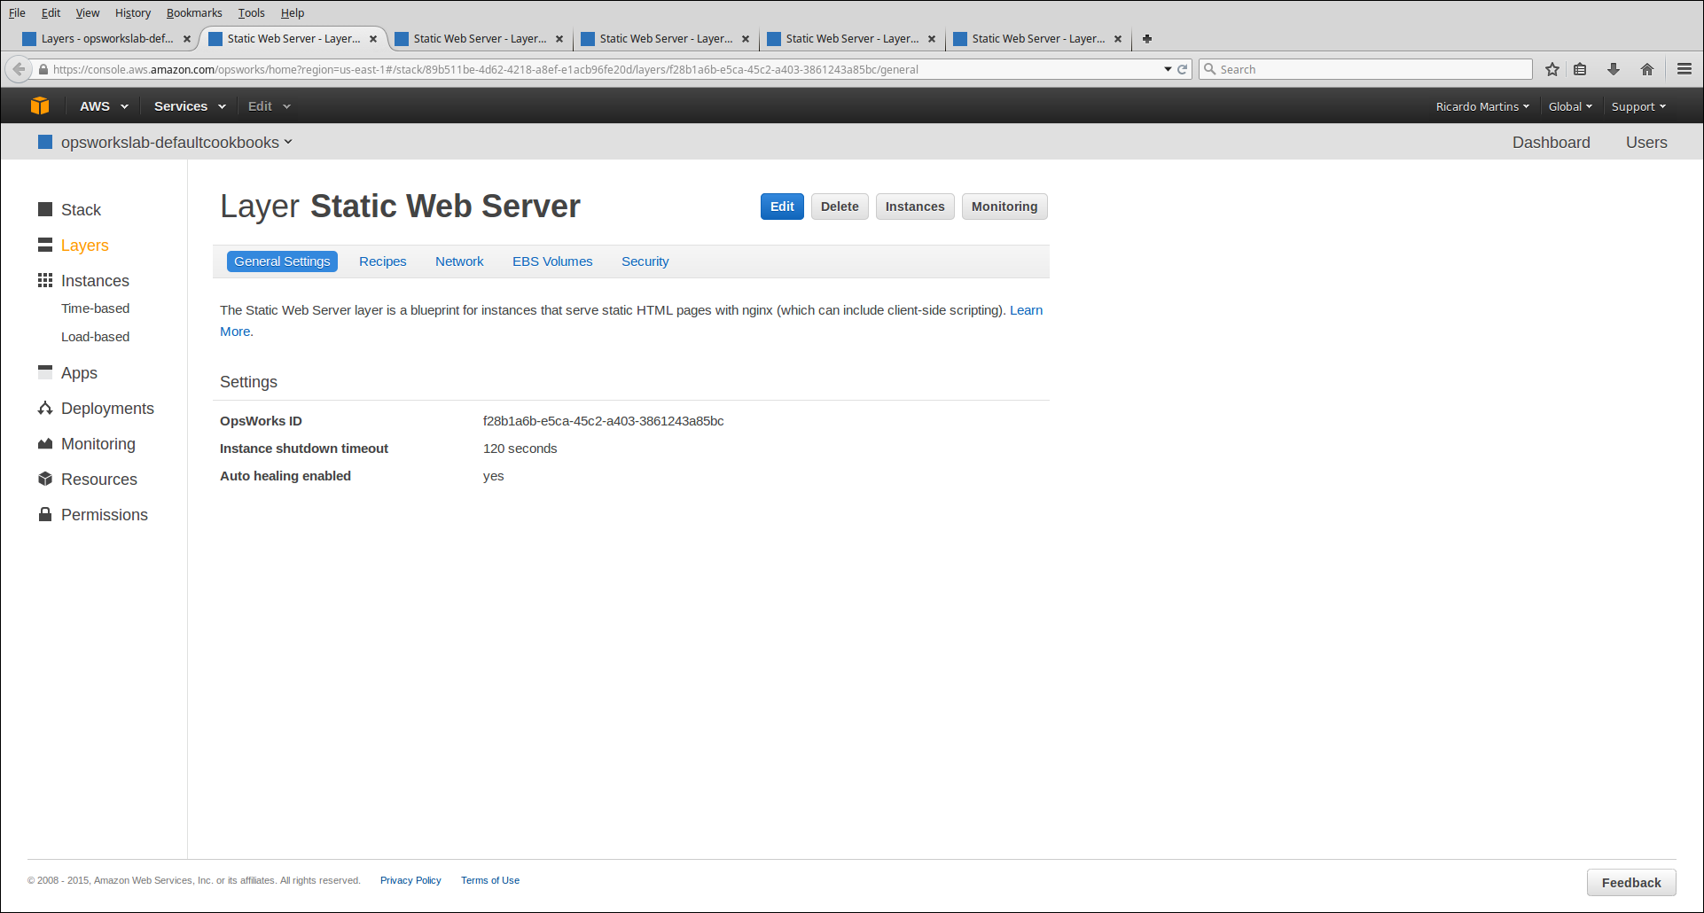Open the EBS Volumes tab
This screenshot has width=1704, height=913.
[552, 261]
